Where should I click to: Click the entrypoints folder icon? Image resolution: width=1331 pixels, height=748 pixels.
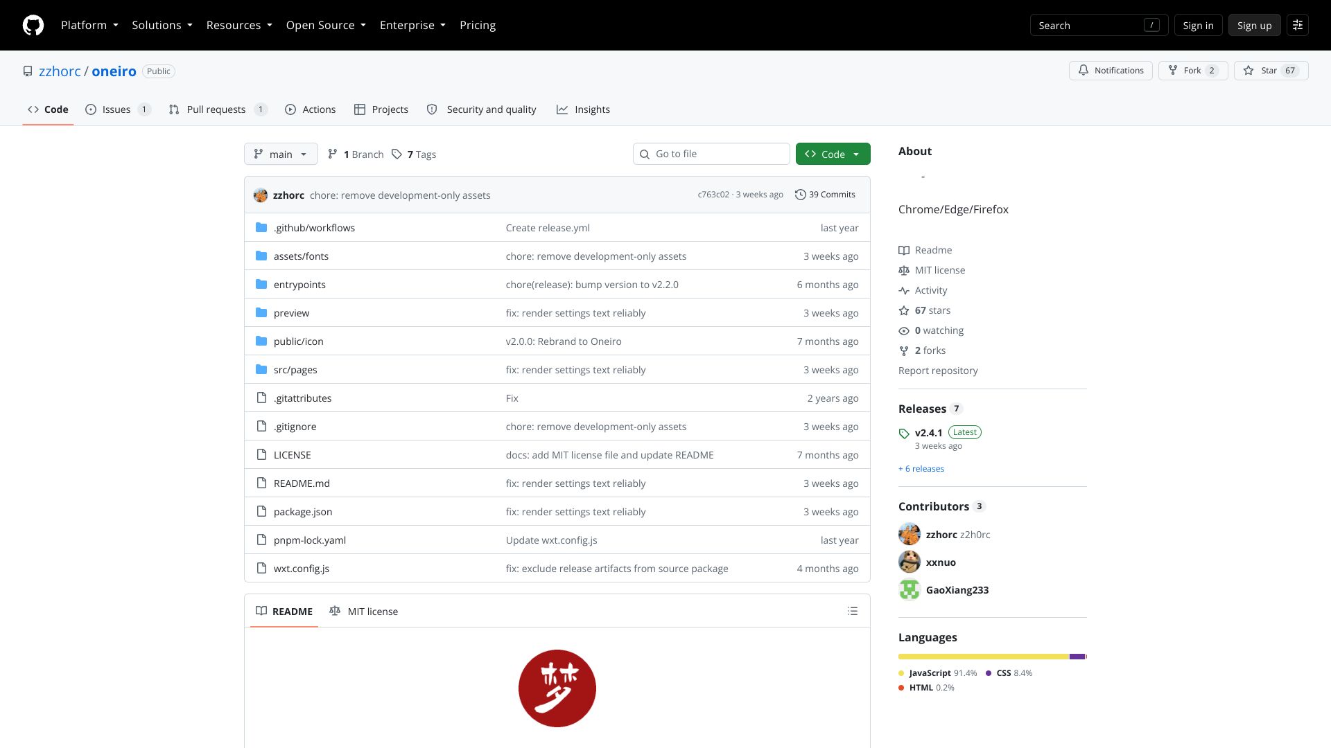click(261, 285)
